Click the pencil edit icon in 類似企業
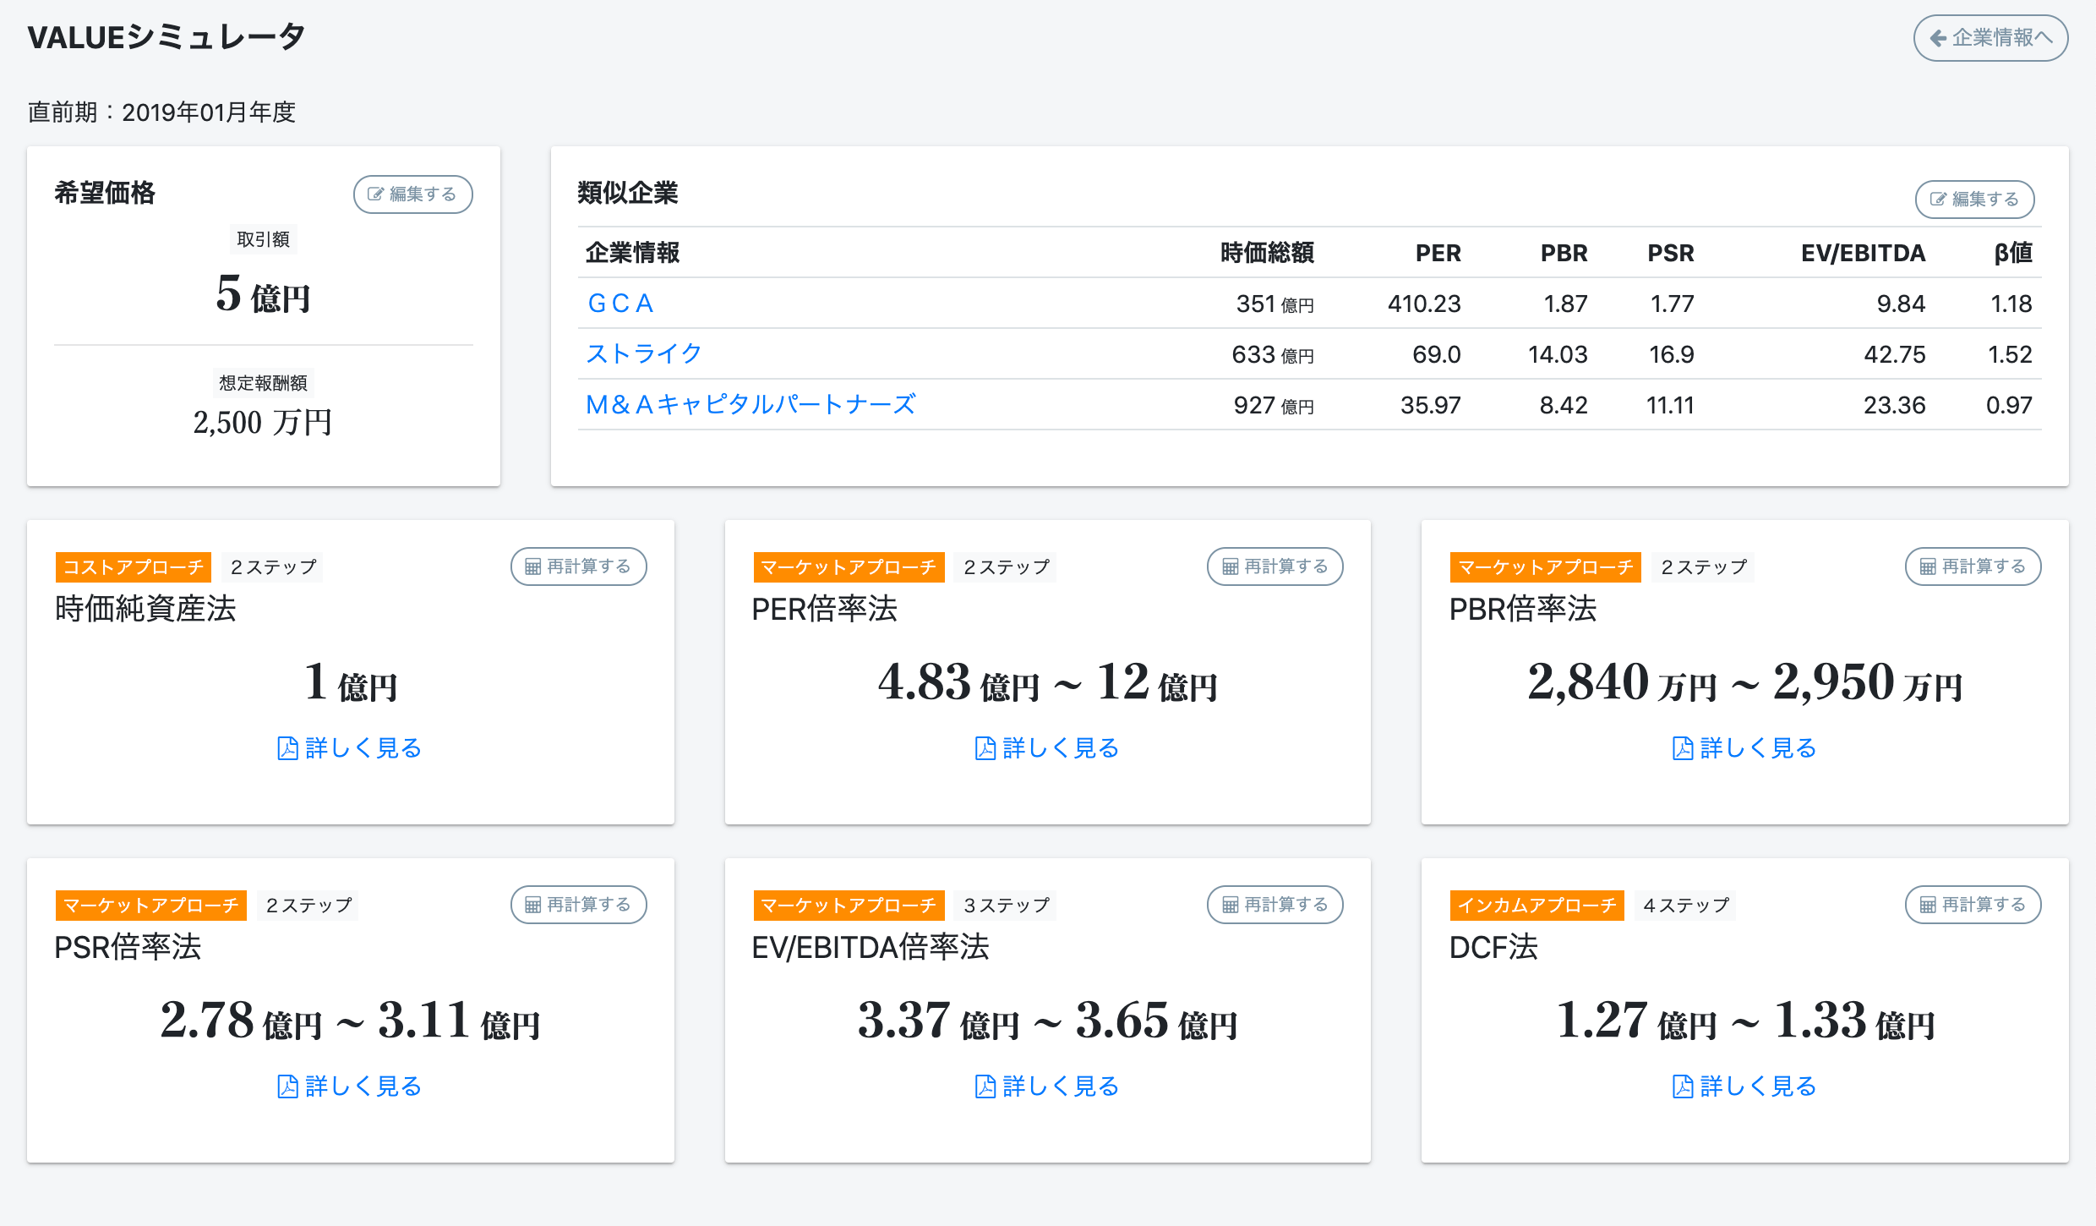This screenshot has height=1226, width=2096. pos(1938,200)
